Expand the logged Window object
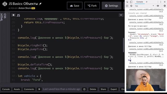Viewport: 167px width, 94px height. coord(129,56)
